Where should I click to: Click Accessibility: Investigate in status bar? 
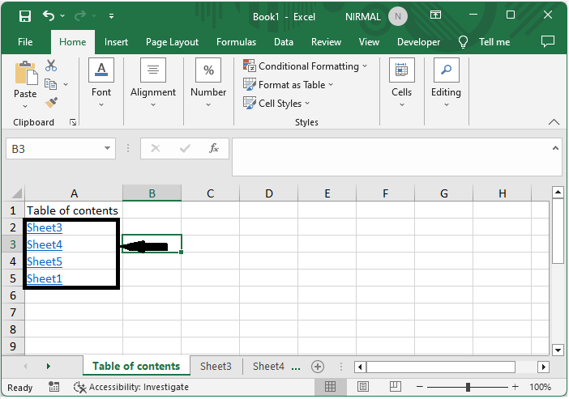pyautogui.click(x=132, y=387)
